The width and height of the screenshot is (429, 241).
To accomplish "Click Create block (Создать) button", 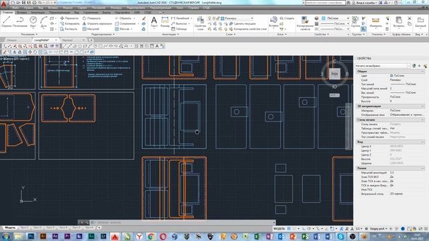I will [287, 18].
